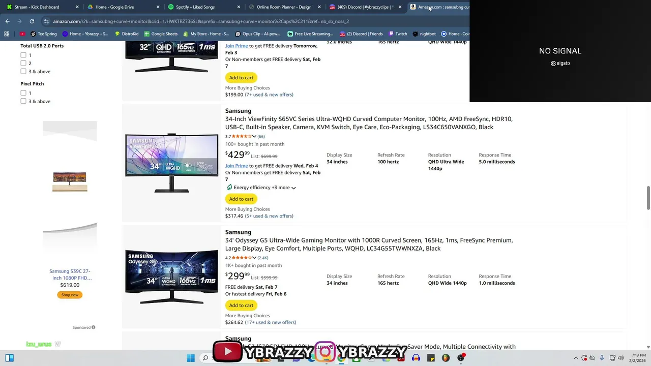This screenshot has height=366, width=651.
Task: Check Pixel Pitch 3 & above filter
Action: click(23, 101)
